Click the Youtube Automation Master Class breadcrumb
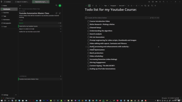182x102 pixels. (x=31, y=9)
